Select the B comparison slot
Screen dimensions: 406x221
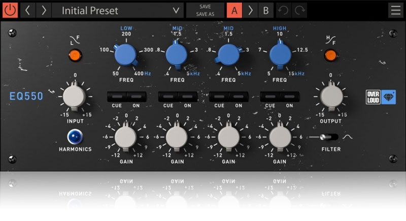pyautogui.click(x=265, y=10)
